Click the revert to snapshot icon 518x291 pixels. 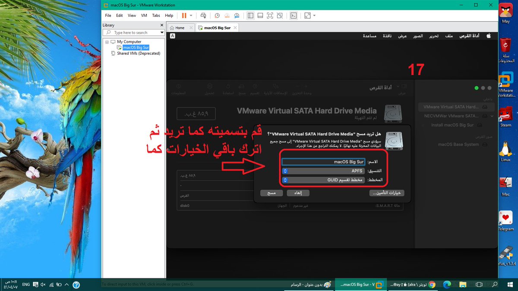pyautogui.click(x=227, y=16)
